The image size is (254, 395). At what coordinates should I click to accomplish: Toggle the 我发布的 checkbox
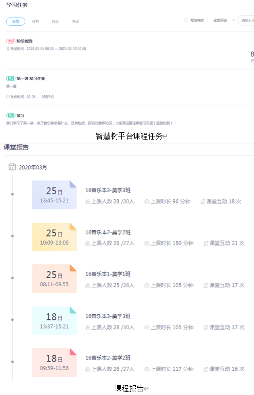coord(186,20)
